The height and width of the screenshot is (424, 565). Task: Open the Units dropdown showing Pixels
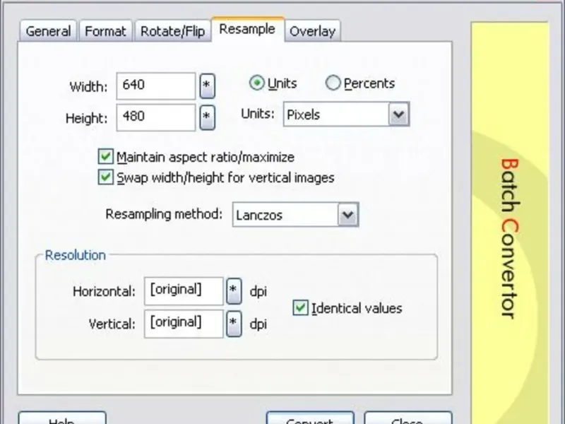point(346,114)
